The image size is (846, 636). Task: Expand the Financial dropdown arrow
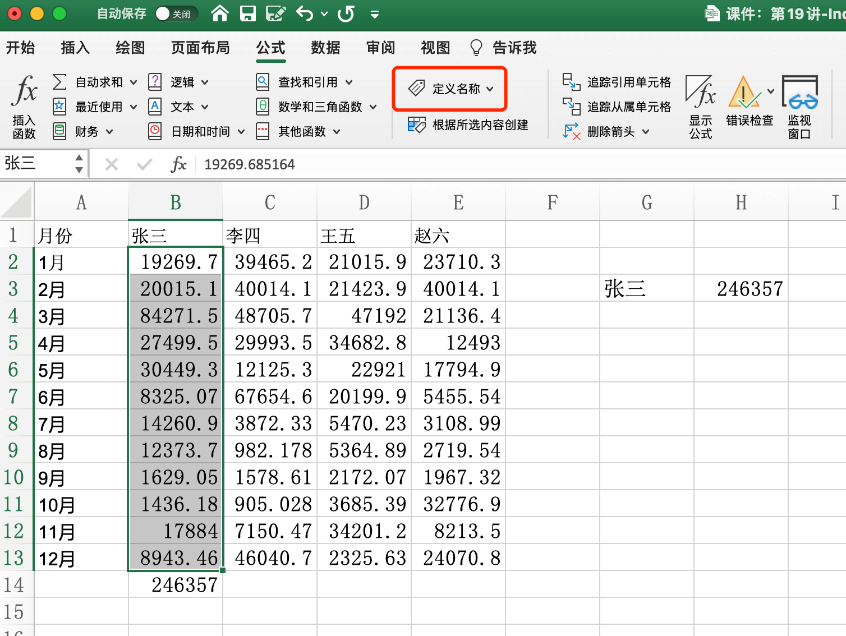tap(109, 132)
